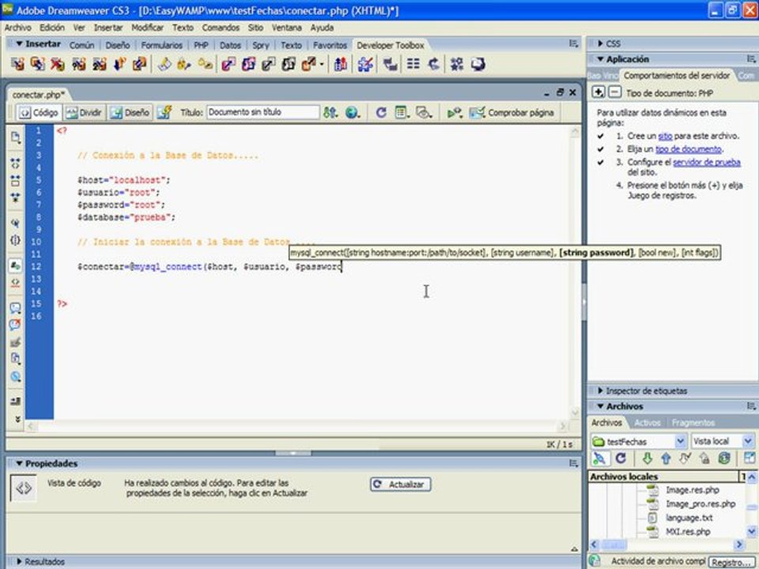Select MXI.res.php file
The image size is (759, 569).
(x=688, y=532)
